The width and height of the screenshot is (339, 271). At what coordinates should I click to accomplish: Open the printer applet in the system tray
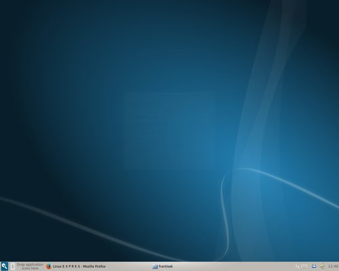(x=314, y=266)
